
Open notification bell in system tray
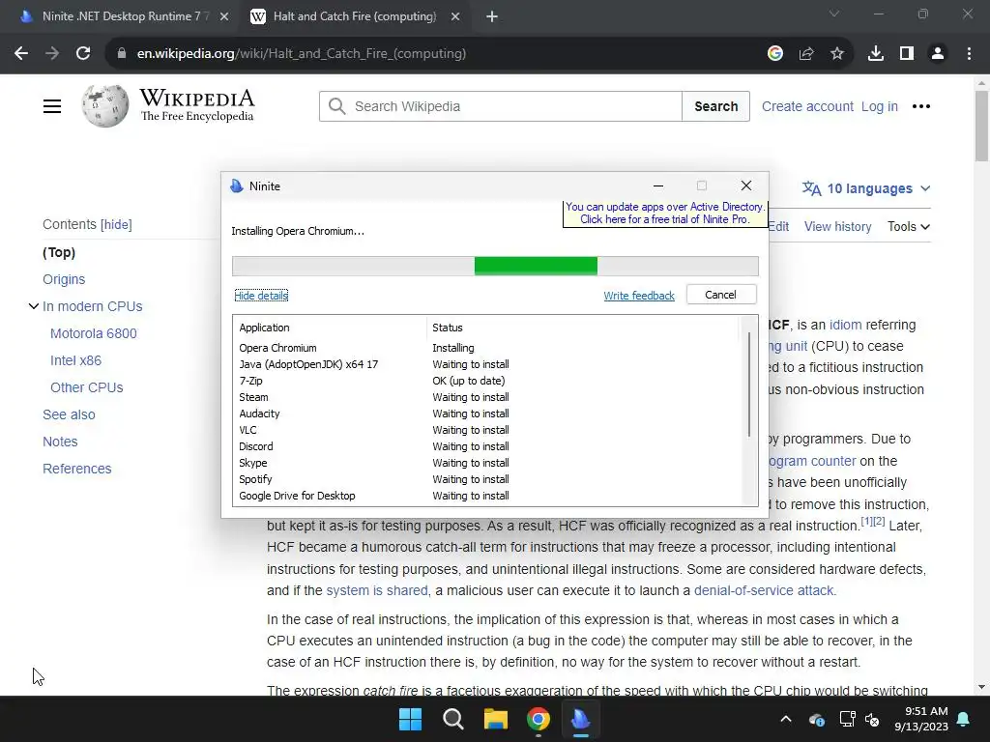click(x=964, y=719)
